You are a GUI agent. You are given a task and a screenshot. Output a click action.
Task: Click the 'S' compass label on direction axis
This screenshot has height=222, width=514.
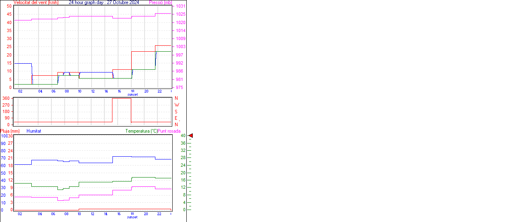click(x=176, y=111)
